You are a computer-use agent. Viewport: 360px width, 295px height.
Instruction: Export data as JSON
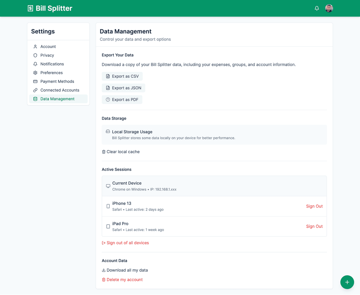click(123, 88)
